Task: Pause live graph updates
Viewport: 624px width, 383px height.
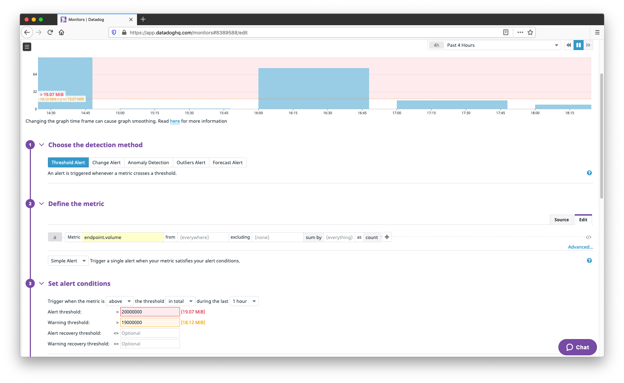Action: point(578,45)
